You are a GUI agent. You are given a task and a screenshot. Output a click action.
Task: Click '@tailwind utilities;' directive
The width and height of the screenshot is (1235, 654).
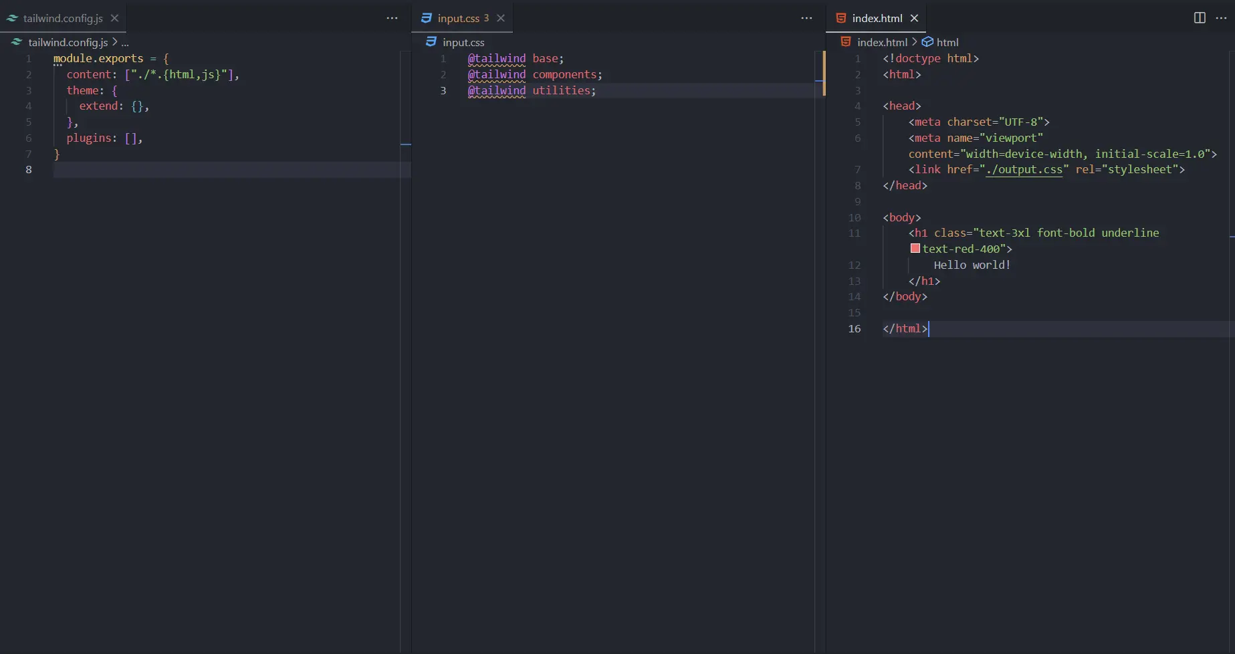(532, 90)
